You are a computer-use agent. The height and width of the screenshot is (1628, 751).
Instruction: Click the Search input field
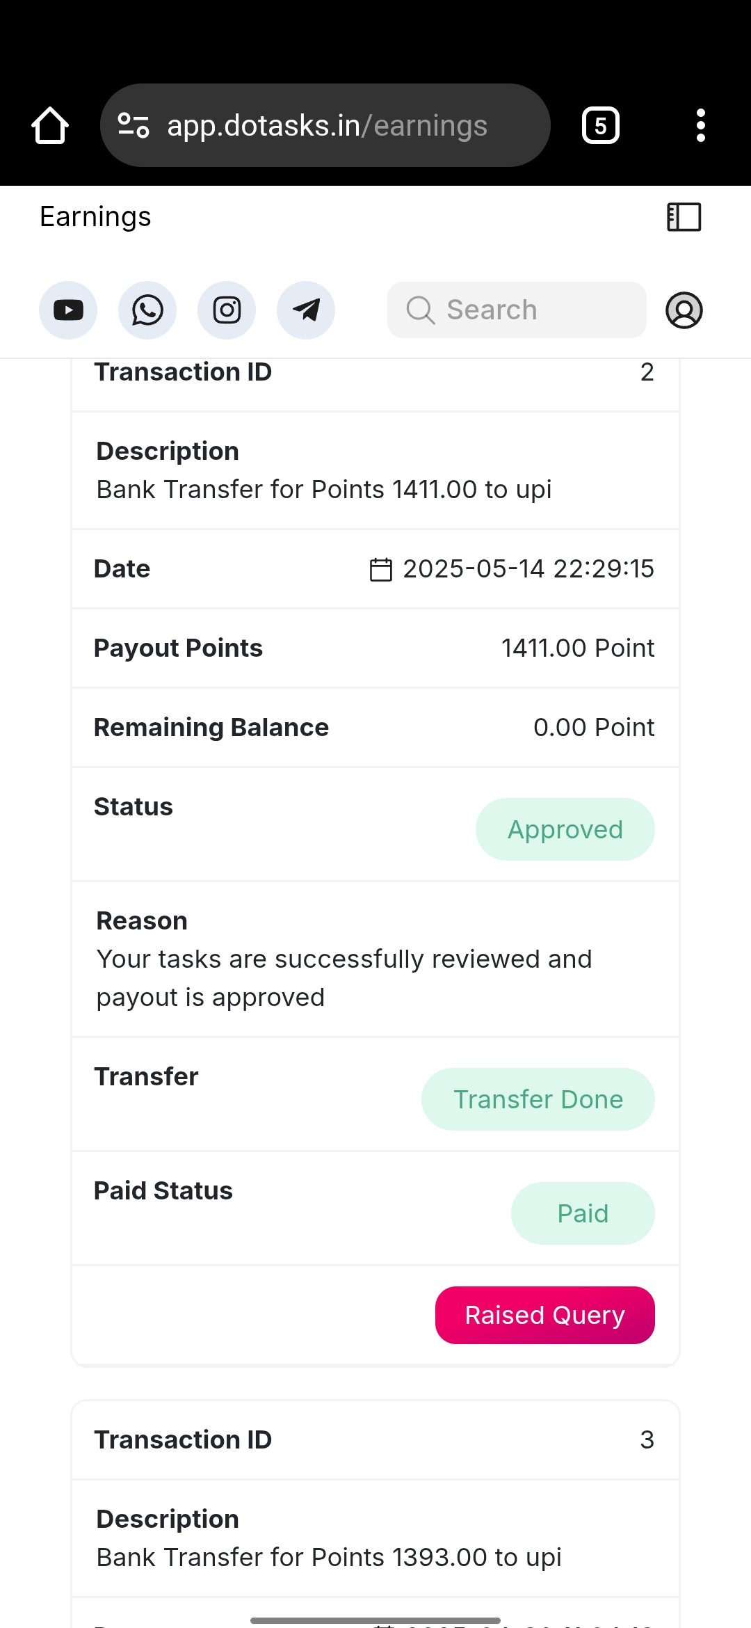(x=517, y=310)
